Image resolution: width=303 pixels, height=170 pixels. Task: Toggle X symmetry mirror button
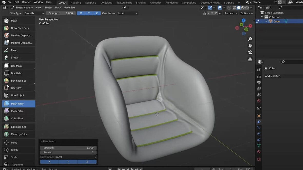pos(208,13)
